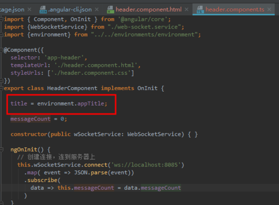Click the HTML file icon on header.component.html tab
279x205 pixels.
click(x=110, y=9)
